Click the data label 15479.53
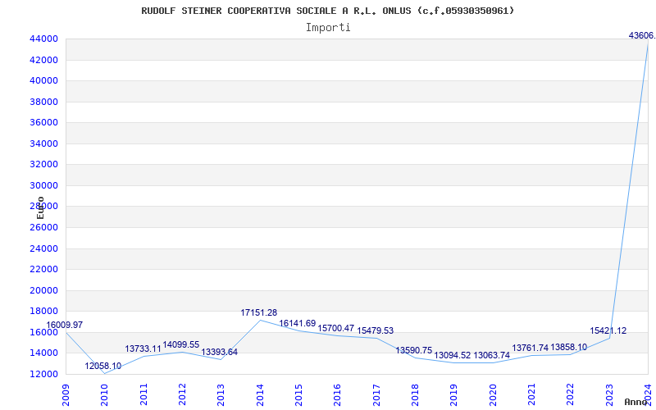The height and width of the screenshot is (410, 656). [376, 330]
